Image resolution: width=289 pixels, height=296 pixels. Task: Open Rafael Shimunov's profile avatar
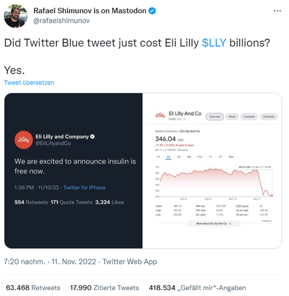coord(15,16)
